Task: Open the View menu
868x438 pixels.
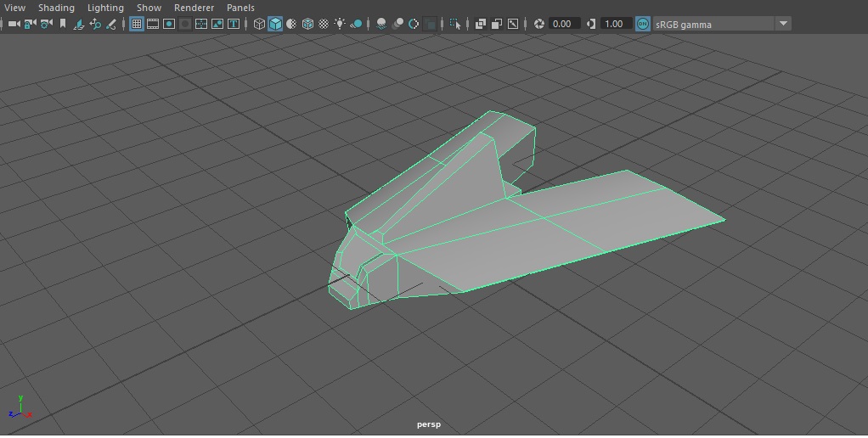Action: point(15,8)
